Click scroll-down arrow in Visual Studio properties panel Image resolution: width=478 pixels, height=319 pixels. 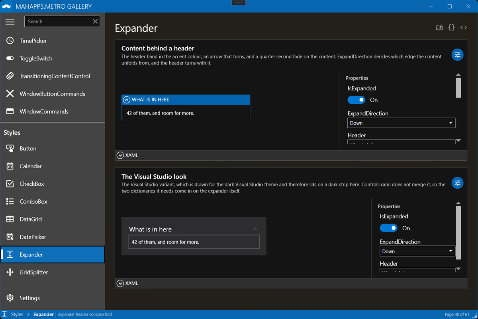[x=458, y=269]
